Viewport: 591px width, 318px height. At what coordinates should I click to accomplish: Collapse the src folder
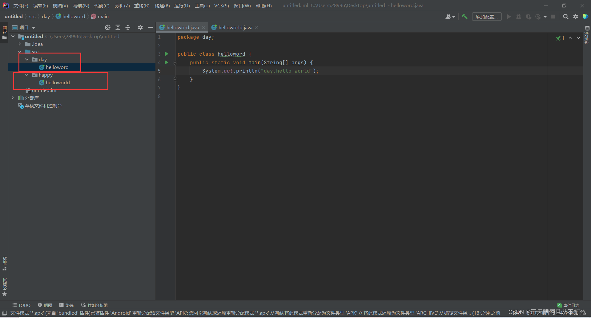pos(20,52)
